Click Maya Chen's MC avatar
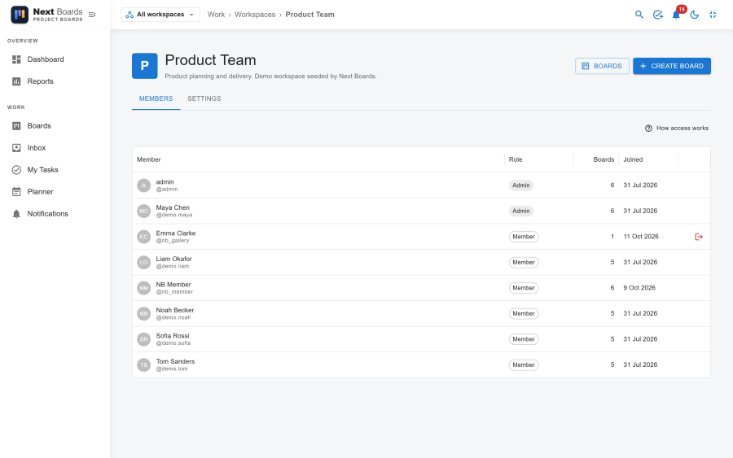The height and width of the screenshot is (458, 733). point(144,211)
